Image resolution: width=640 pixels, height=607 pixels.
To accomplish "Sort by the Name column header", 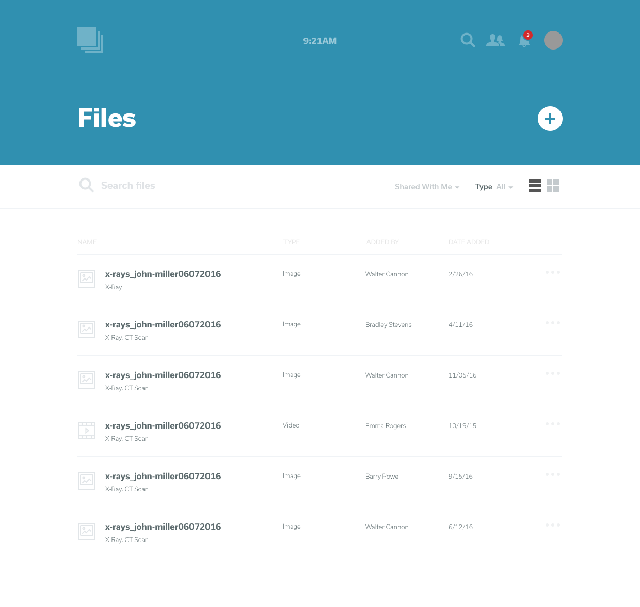I will pyautogui.click(x=87, y=242).
